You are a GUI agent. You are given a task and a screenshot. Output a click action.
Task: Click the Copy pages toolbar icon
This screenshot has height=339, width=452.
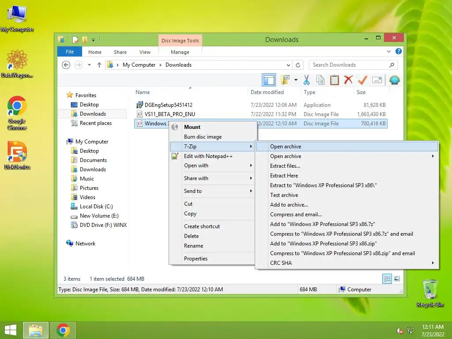[320, 80]
